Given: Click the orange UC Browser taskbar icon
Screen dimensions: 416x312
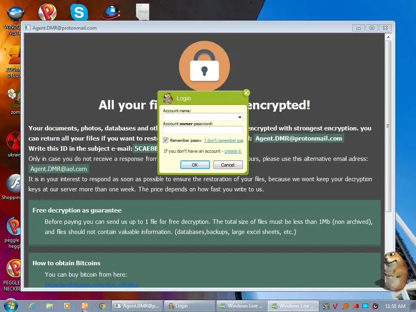Looking at the screenshot, I should pos(84,306).
